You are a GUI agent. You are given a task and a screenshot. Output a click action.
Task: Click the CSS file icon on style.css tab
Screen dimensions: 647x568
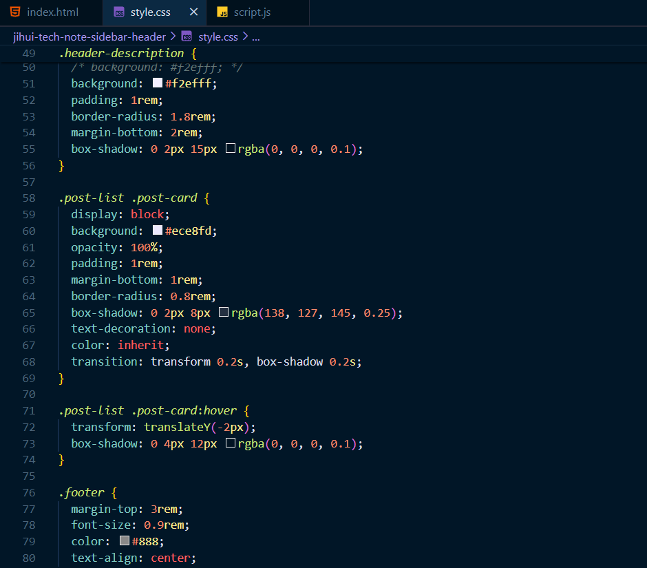click(x=119, y=12)
